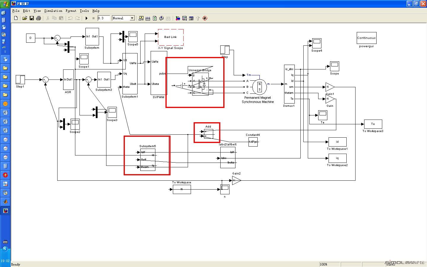
Task: Select the Te scope block
Action: (323, 115)
